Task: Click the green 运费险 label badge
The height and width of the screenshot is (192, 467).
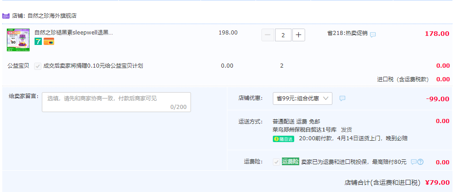Action: point(291,162)
